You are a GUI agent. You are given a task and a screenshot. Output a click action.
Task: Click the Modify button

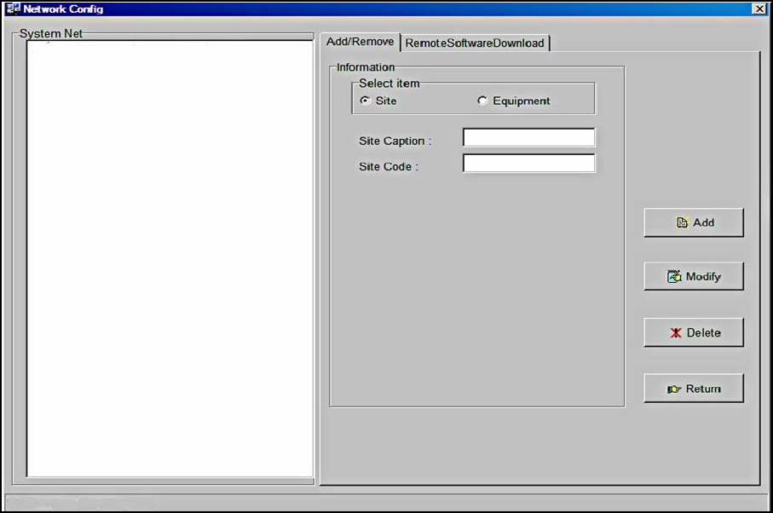pos(694,276)
